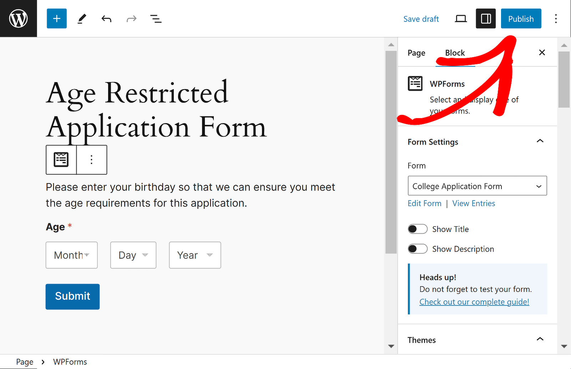
Task: Publish the page
Action: (x=521, y=19)
